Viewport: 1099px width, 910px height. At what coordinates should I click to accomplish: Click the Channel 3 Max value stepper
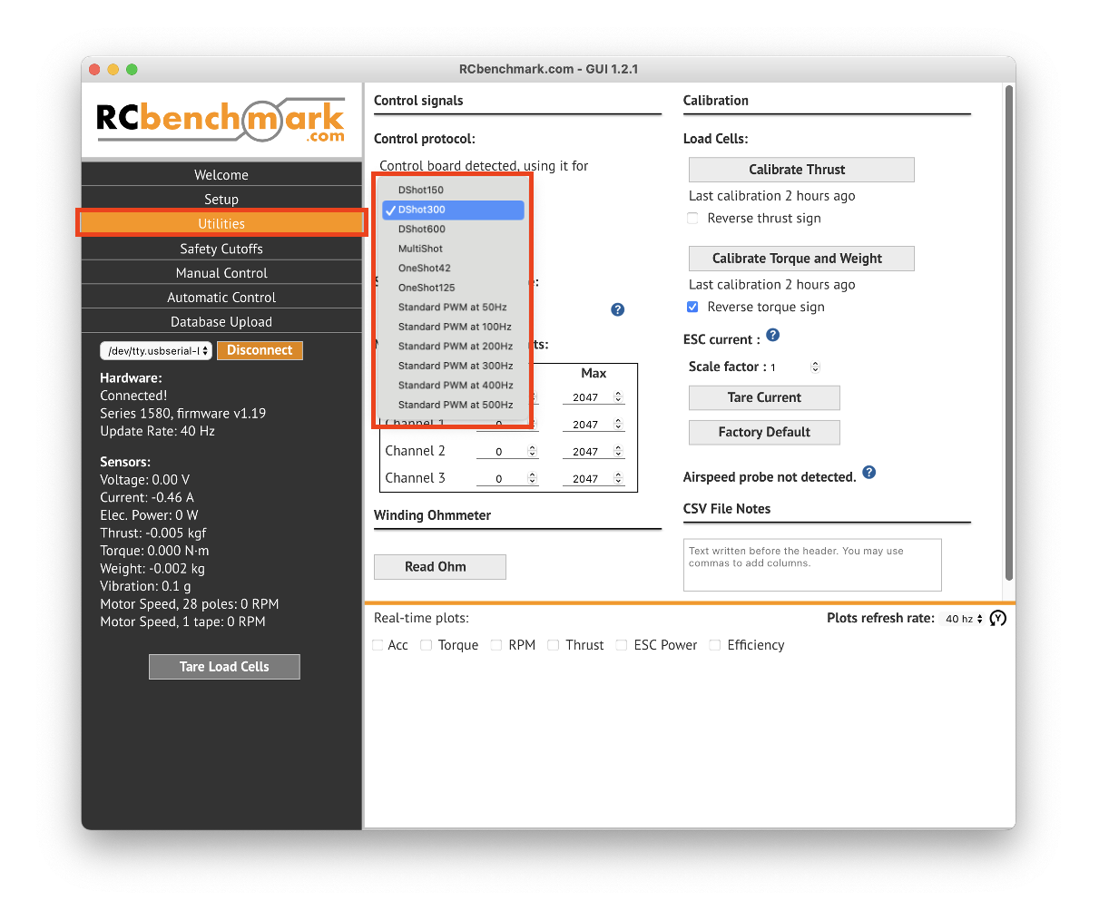[x=619, y=478]
